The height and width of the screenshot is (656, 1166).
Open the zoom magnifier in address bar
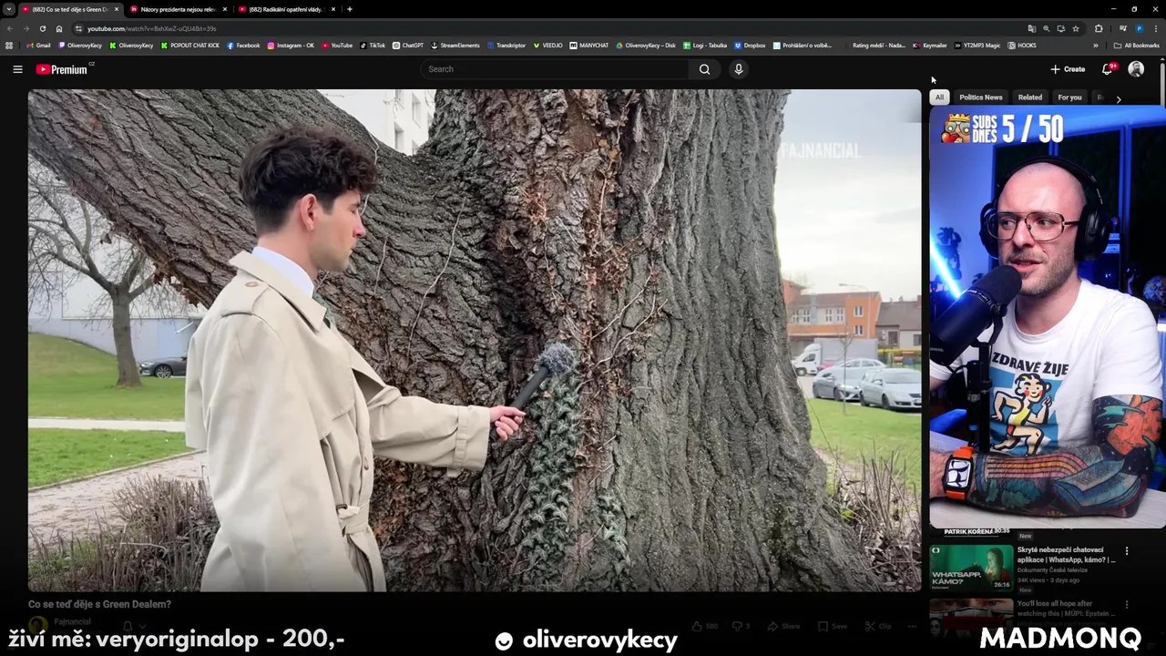[1046, 28]
